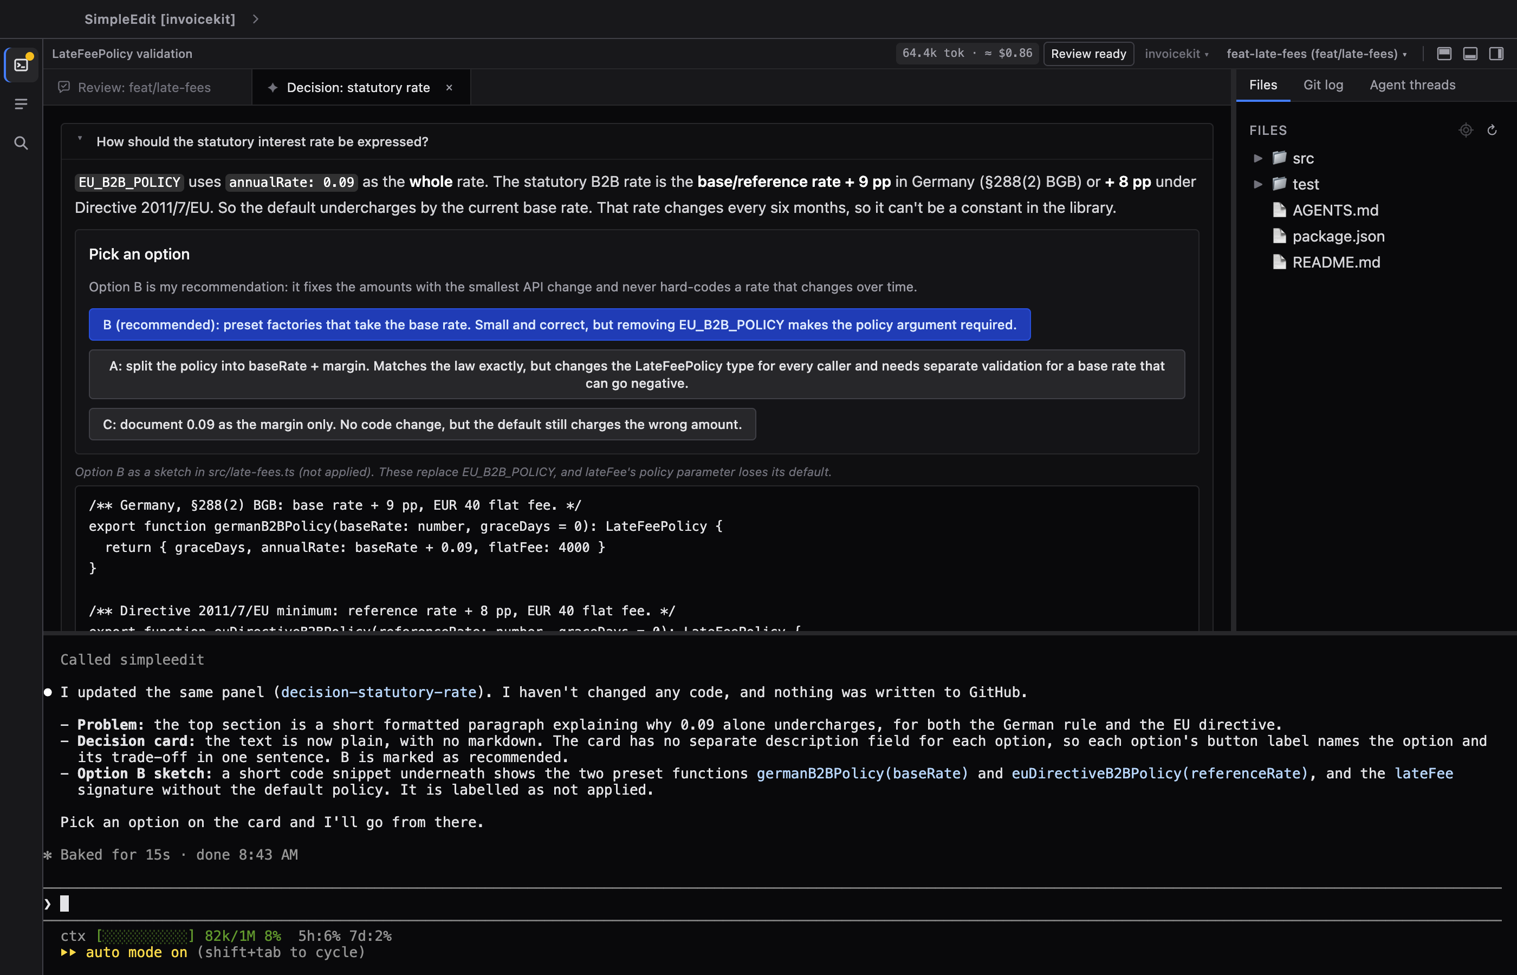1517x975 pixels.
Task: Click germanB2BPolicy(baseRate) in terminal output
Action: tap(863, 773)
